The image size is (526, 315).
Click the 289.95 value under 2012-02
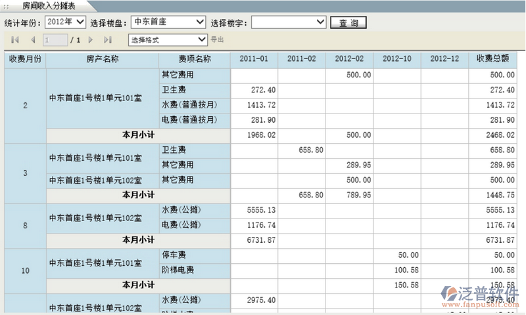(358, 165)
